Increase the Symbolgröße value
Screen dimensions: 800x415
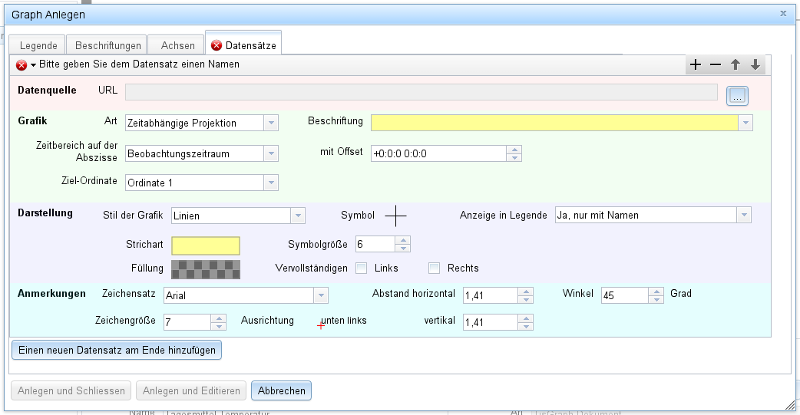coord(403,240)
